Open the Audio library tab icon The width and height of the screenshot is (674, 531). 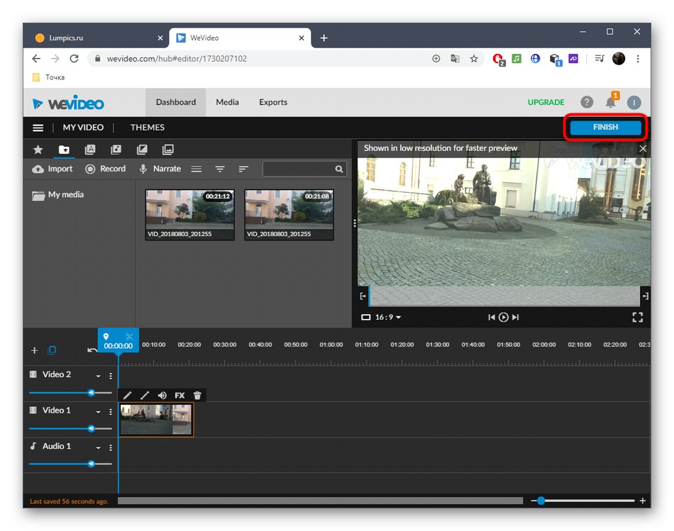click(116, 150)
